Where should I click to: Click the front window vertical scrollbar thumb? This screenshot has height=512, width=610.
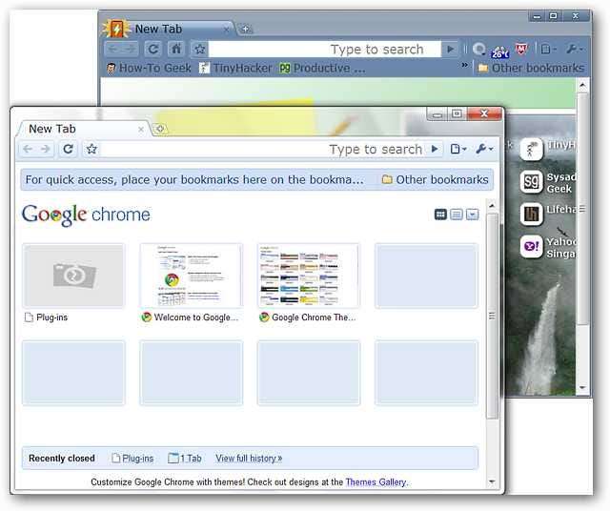tap(492, 316)
